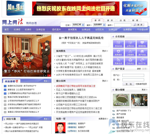Click 更多 in 烟台视频 section
The image size is (150, 134).
click(144, 90)
